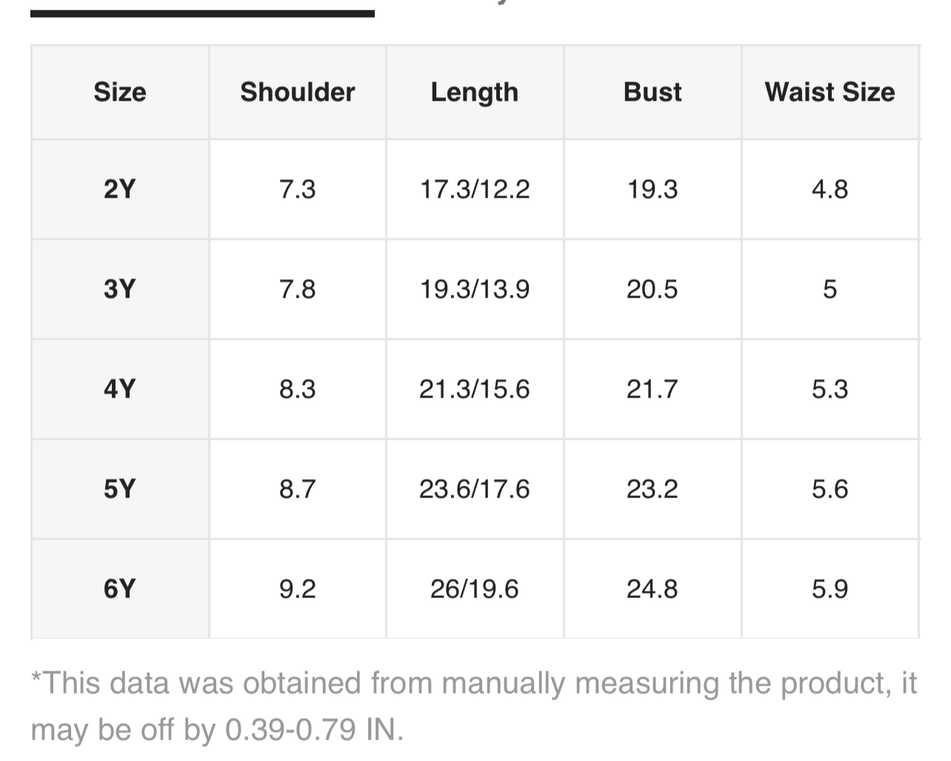Click the 23.6/17.6 length value
The image size is (951, 761).
point(475,489)
